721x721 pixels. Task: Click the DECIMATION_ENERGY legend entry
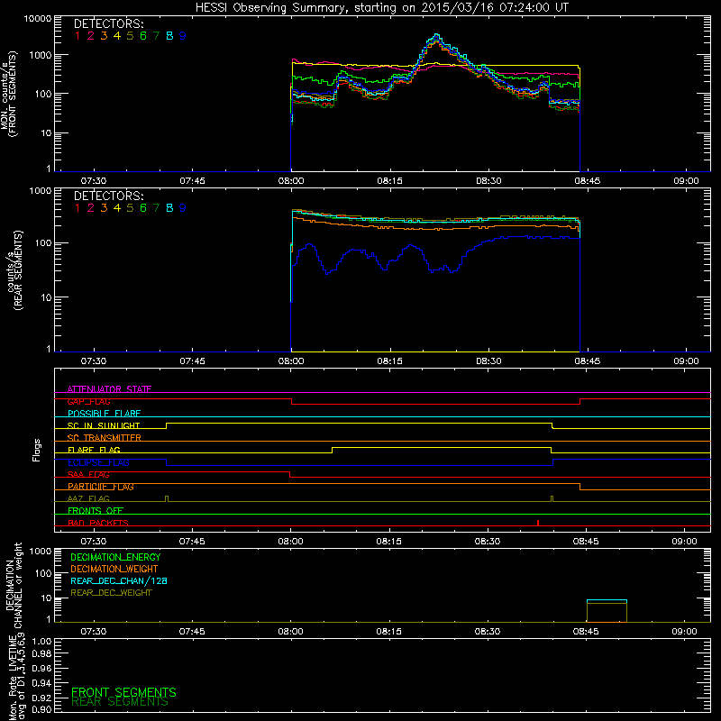click(115, 557)
